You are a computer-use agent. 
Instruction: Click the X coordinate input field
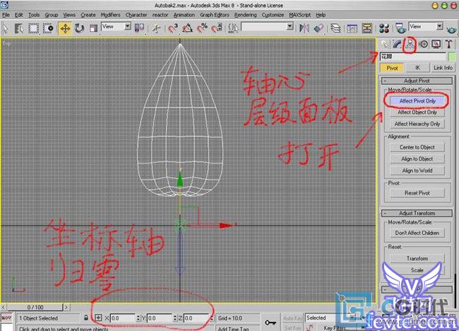tap(124, 318)
